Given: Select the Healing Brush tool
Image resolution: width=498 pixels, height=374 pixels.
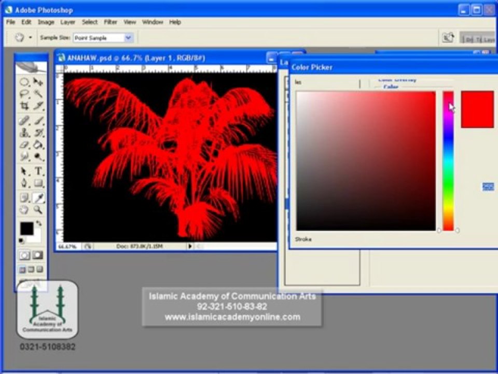Looking at the screenshot, I should click(x=24, y=121).
